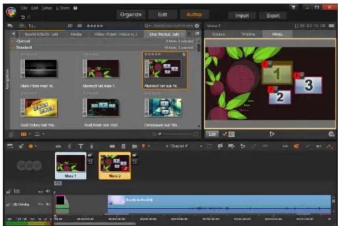338x226 pixels.
Task: Click the Undo arrow icon
Action: tap(23, 17)
